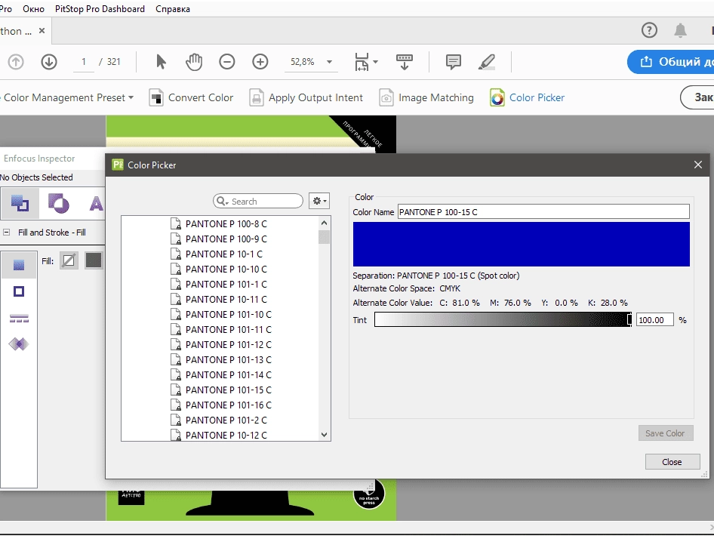
Task: Open Image Matching tool
Action: pyautogui.click(x=426, y=98)
